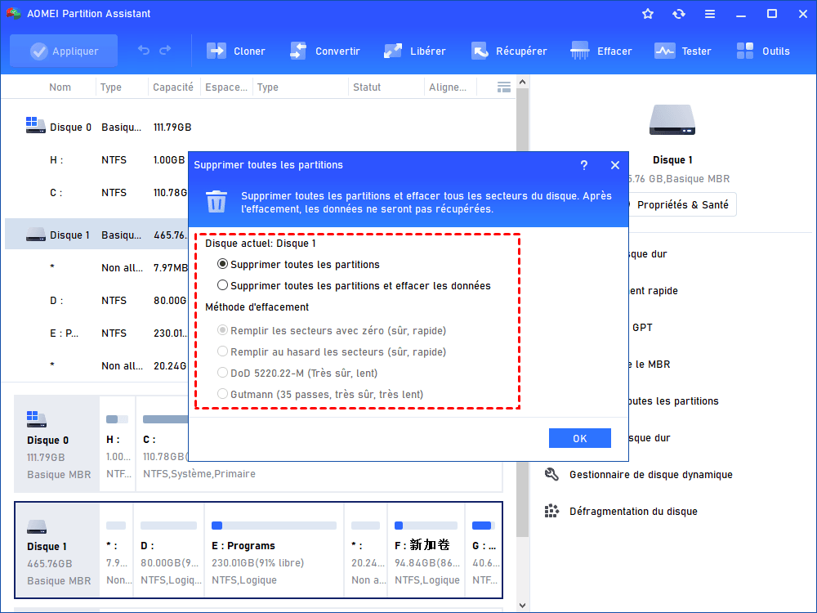
Task: Open the Tester menu
Action: [682, 51]
